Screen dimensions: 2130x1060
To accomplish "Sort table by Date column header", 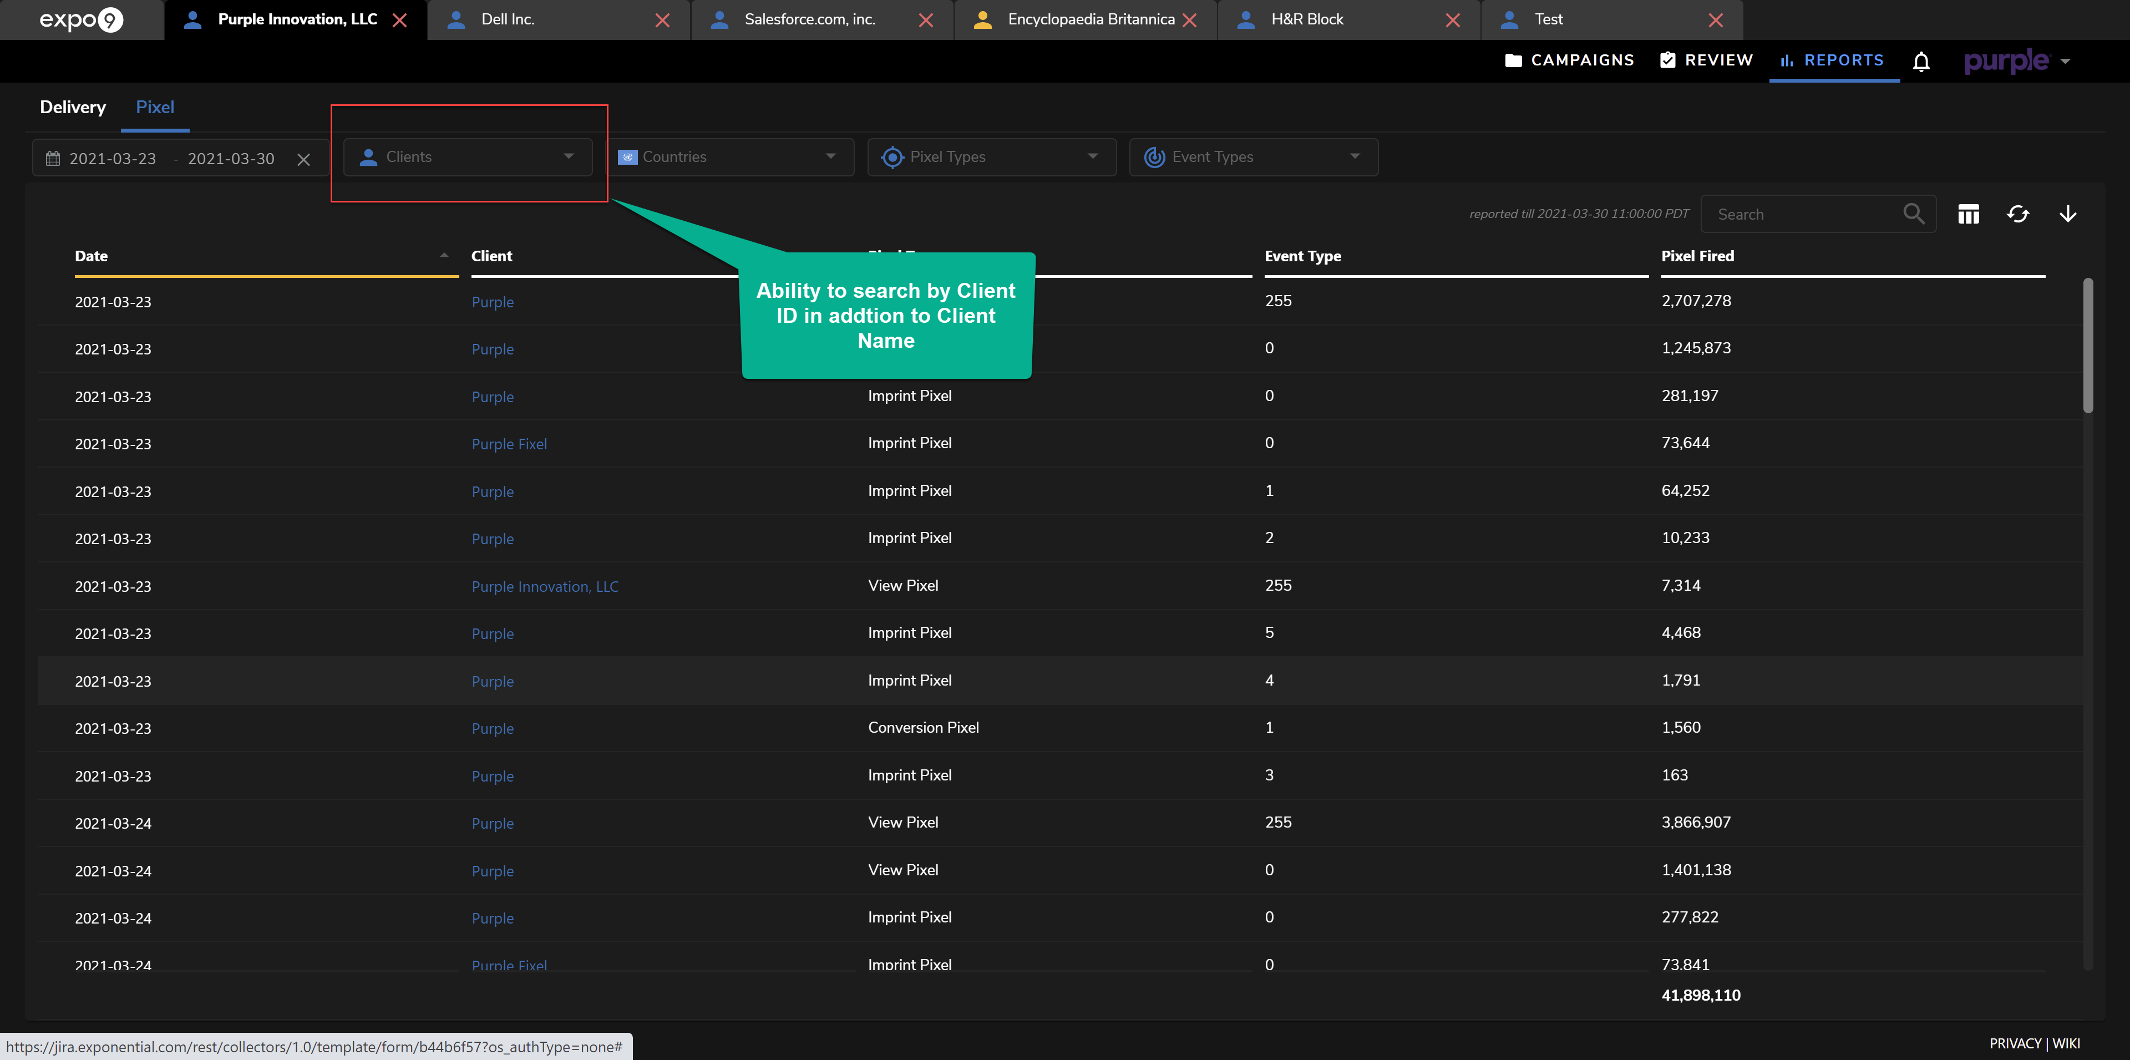I will (92, 256).
